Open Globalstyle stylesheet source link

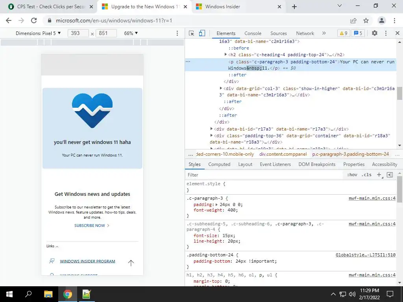tap(366, 255)
